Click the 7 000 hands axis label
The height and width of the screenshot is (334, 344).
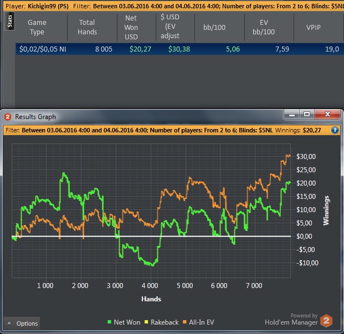pyautogui.click(x=254, y=285)
